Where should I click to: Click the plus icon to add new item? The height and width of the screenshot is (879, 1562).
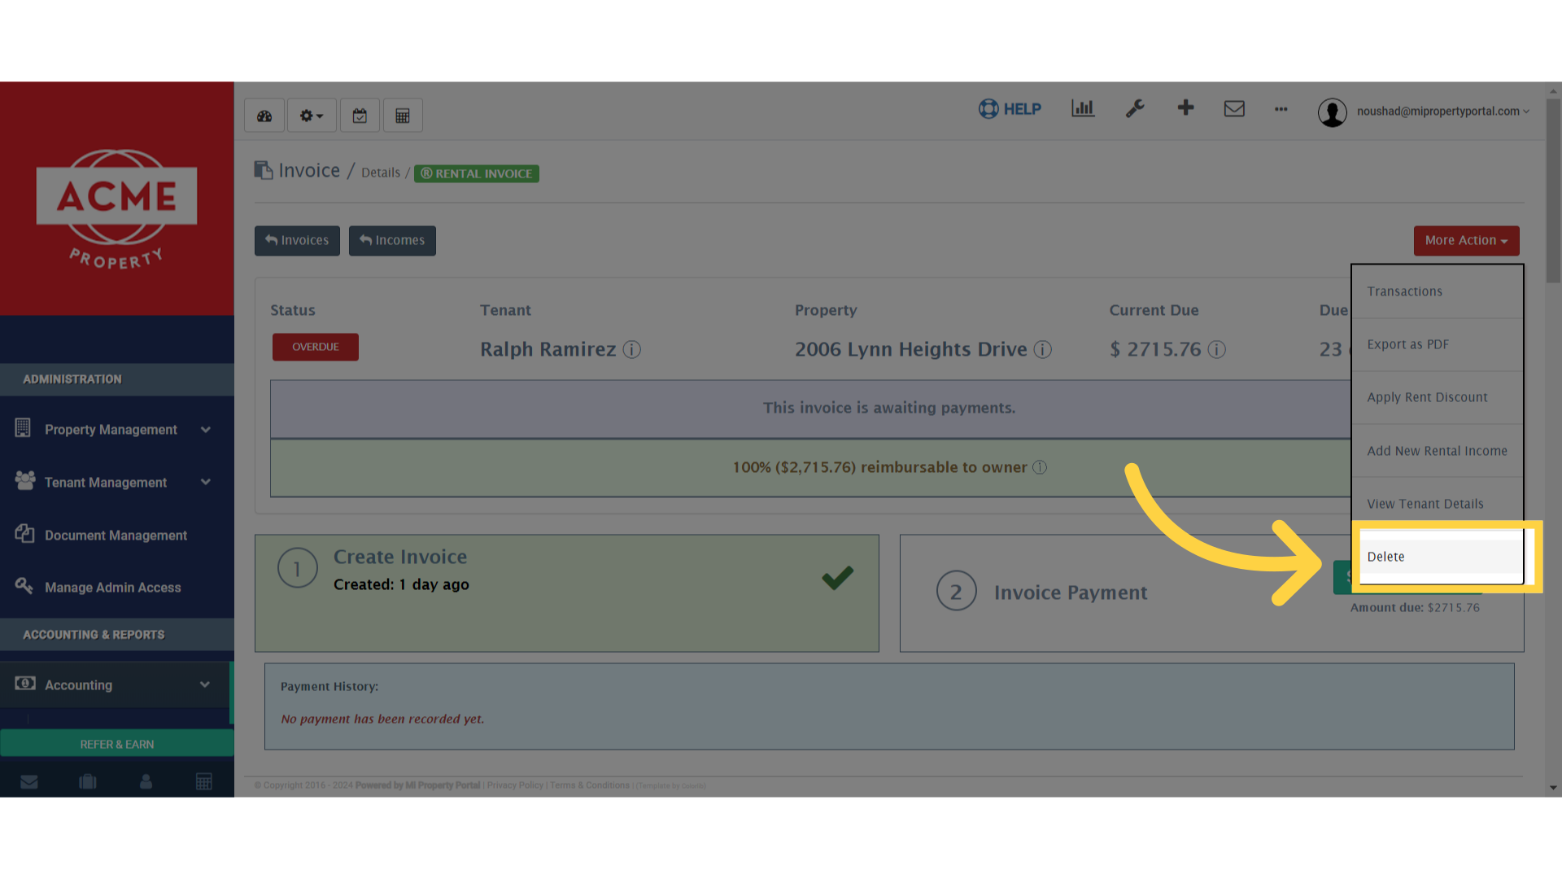point(1185,108)
